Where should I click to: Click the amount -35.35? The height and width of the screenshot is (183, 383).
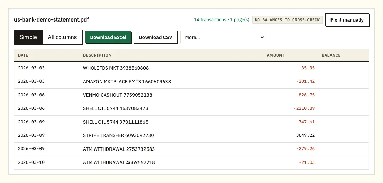point(307,68)
